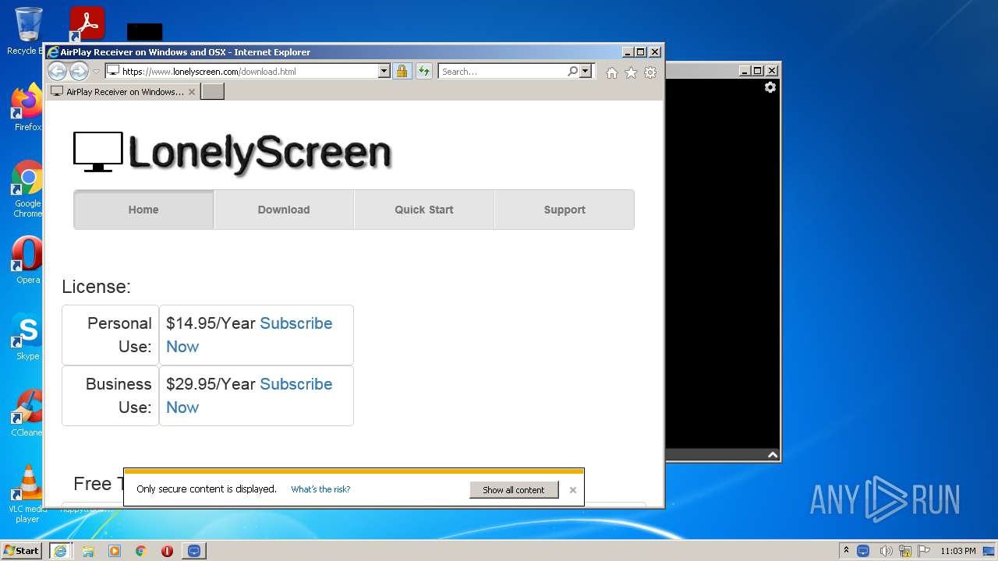The image size is (998, 561).
Task: Open Recycle Bin desktop icon
Action: [x=28, y=31]
